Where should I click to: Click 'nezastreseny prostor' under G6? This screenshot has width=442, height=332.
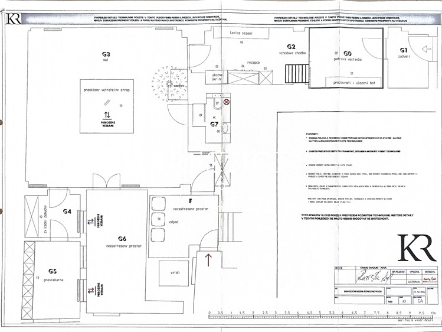[x=124, y=246]
